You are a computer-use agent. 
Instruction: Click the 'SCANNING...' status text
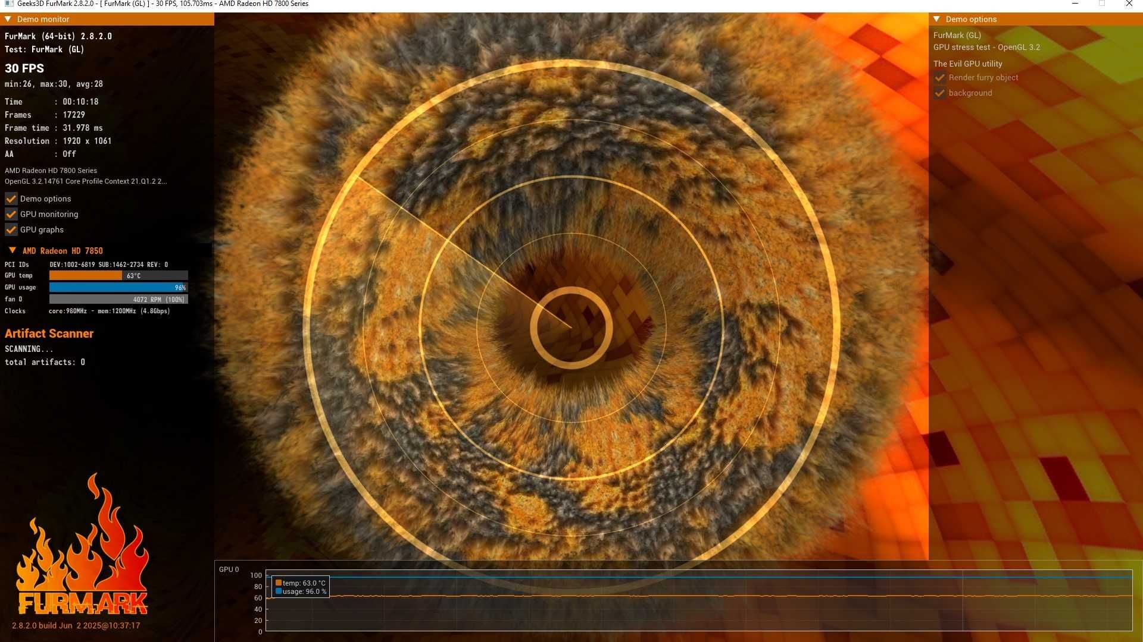(x=29, y=349)
